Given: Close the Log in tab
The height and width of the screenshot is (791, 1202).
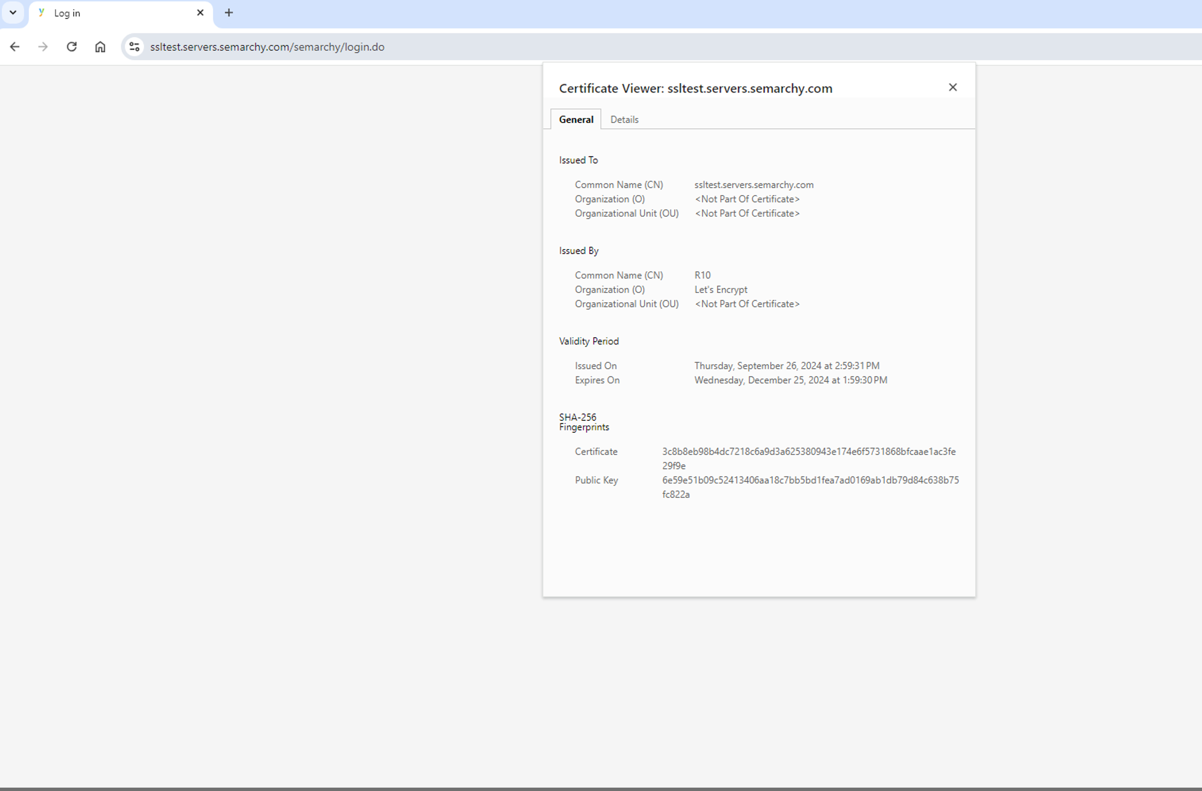Looking at the screenshot, I should pyautogui.click(x=200, y=13).
